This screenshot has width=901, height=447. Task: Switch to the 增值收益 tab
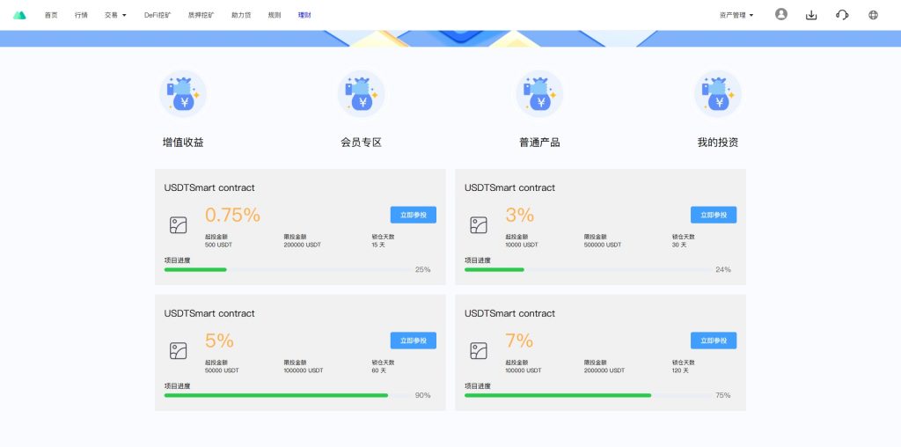pos(183,143)
